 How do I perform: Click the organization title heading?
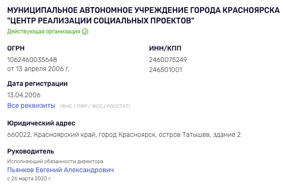pos(143,16)
